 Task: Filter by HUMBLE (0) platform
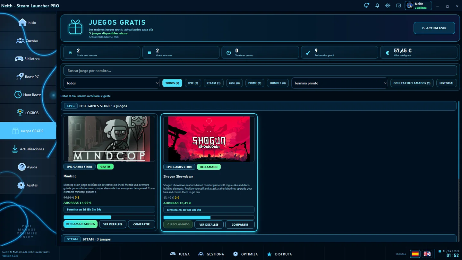278,83
